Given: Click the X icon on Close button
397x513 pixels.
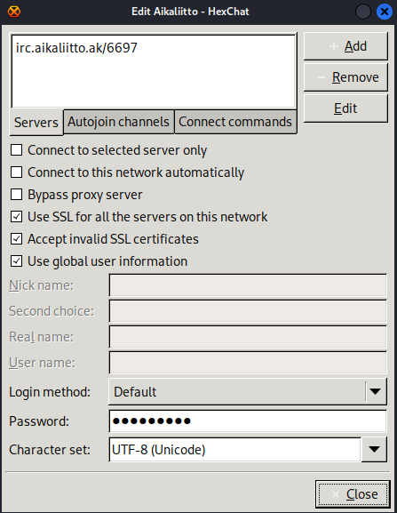Looking at the screenshot, I should (336, 494).
